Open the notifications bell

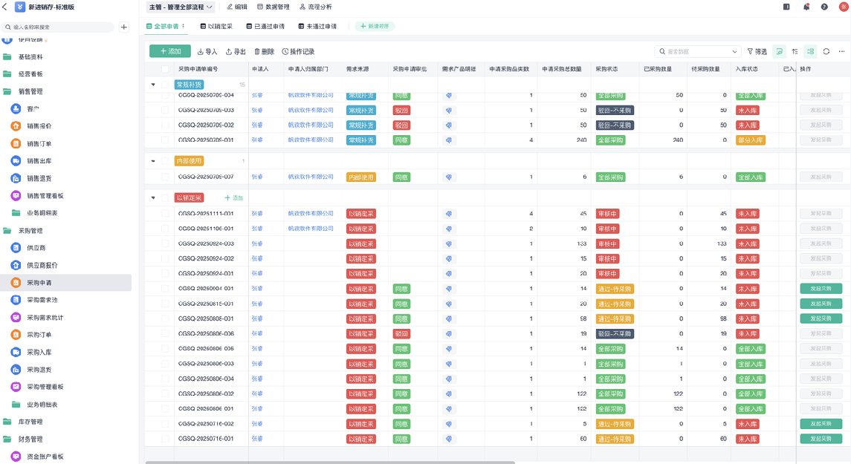pos(806,7)
